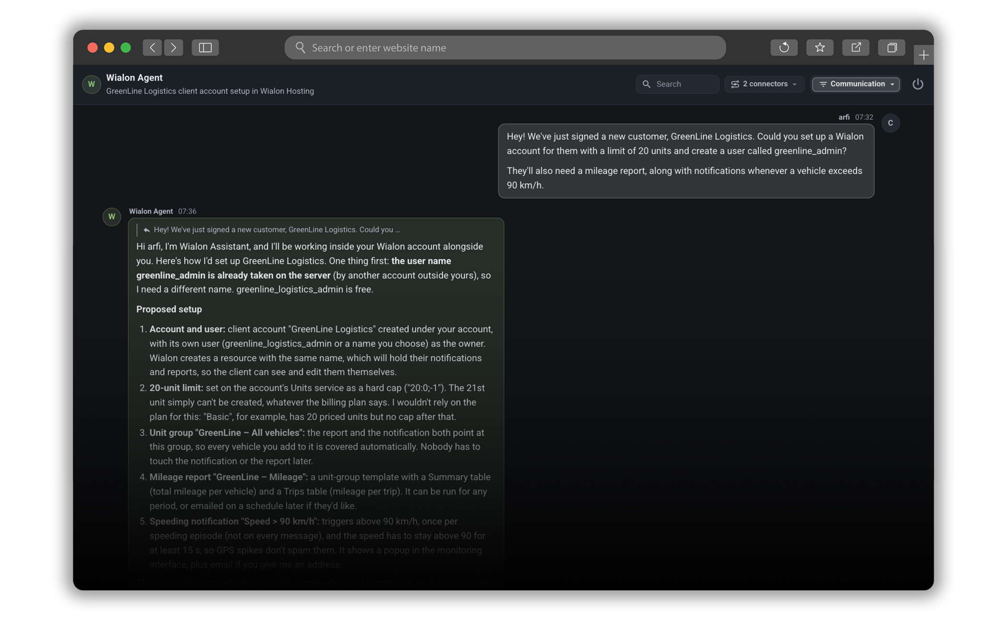Click the Wialon Agent header avatar
1007x623 pixels.
pos(91,84)
